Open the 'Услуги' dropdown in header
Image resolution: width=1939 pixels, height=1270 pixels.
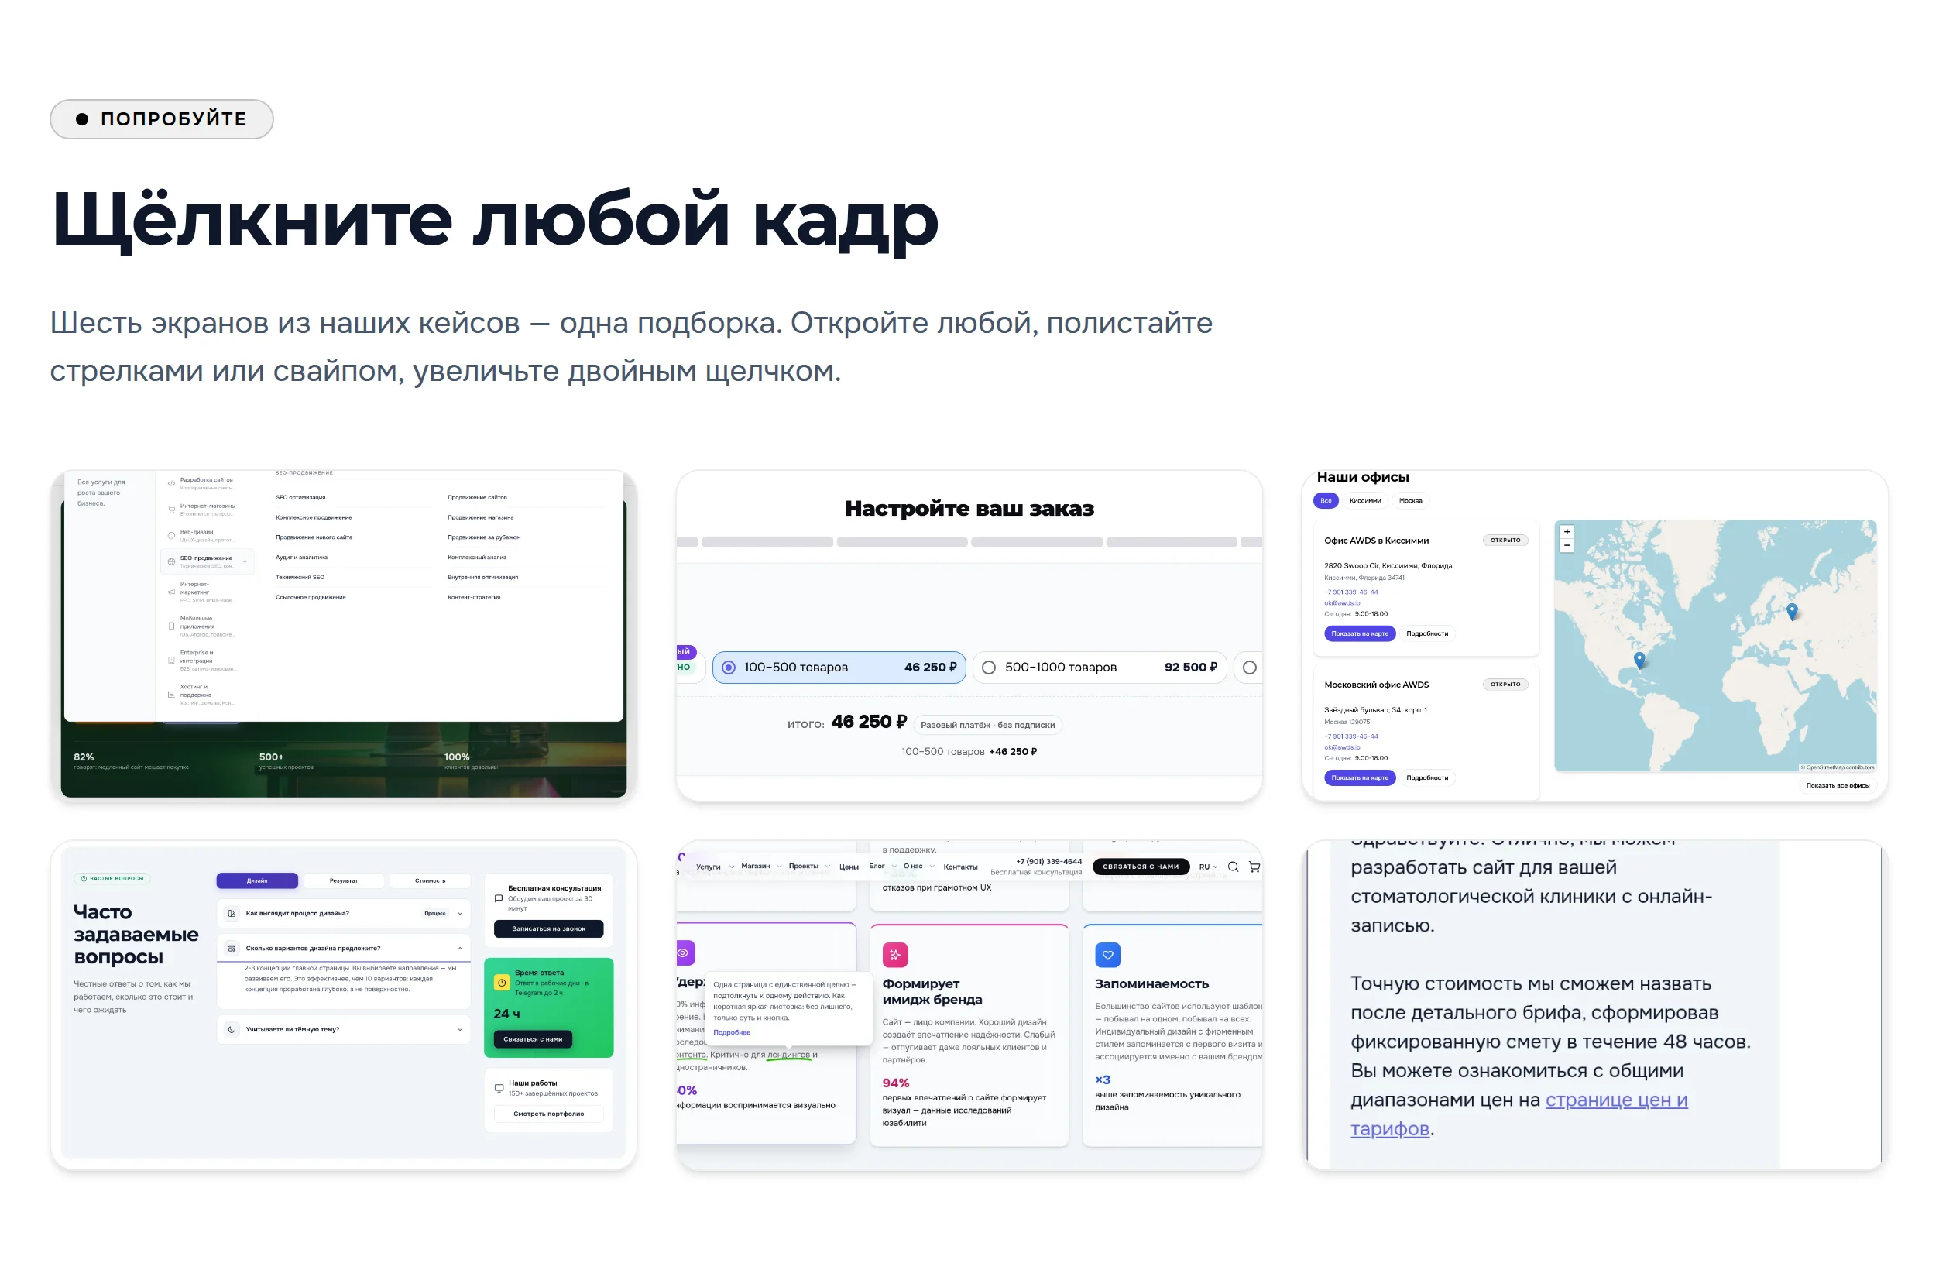715,867
